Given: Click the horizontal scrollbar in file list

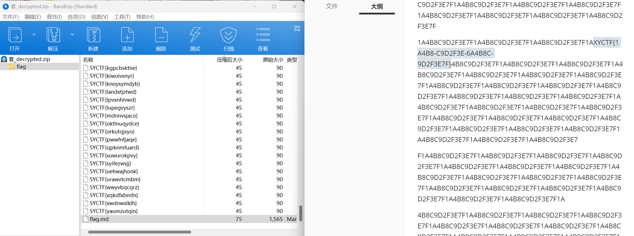Looking at the screenshot, I should [x=139, y=232].
